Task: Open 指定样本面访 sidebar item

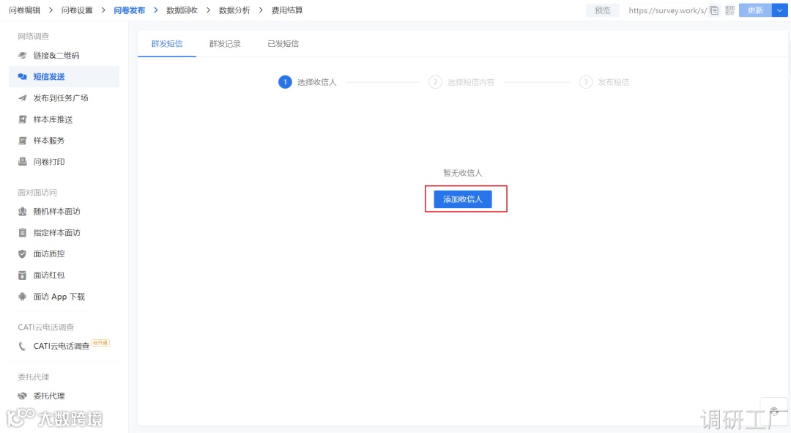Action: 64,233
